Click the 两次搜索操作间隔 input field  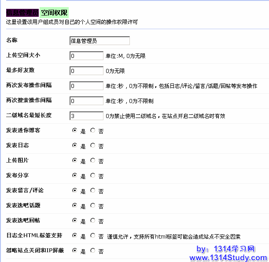coord(86,101)
